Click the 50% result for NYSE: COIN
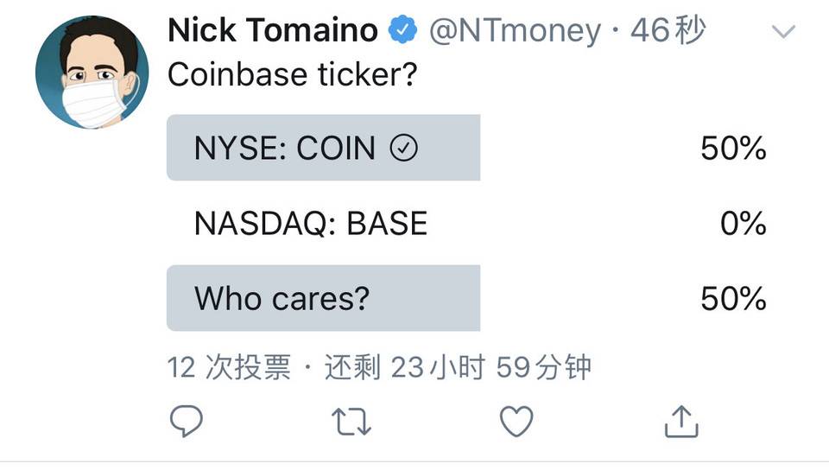Viewport: 829px width, 470px height. tap(733, 149)
